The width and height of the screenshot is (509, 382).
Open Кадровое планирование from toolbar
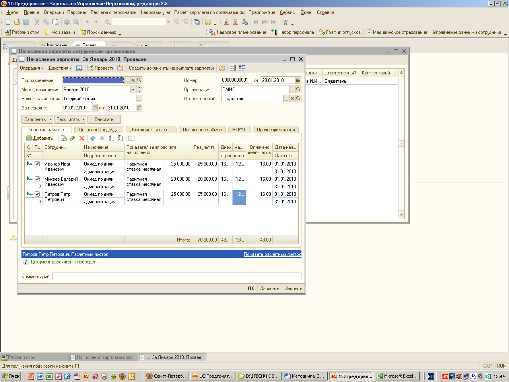pos(238,32)
